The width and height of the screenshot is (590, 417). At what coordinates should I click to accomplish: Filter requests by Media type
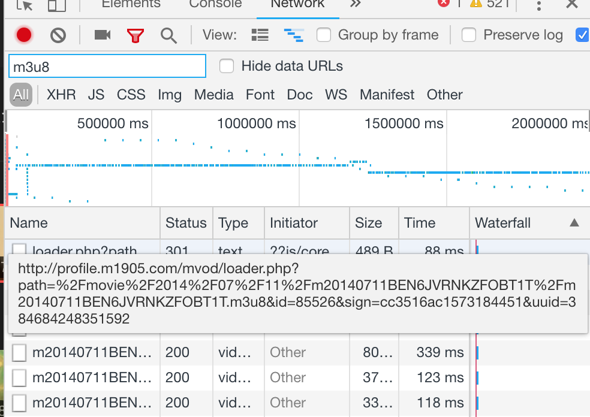pyautogui.click(x=213, y=95)
